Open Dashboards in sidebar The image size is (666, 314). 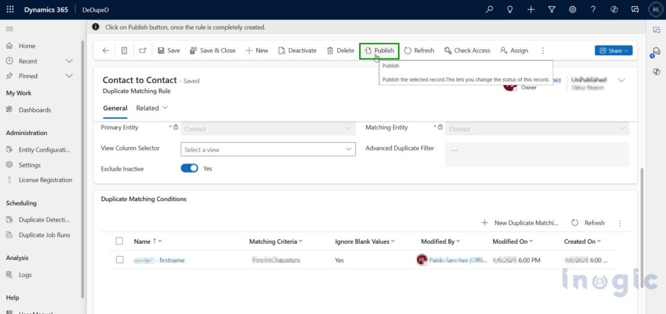tap(35, 110)
